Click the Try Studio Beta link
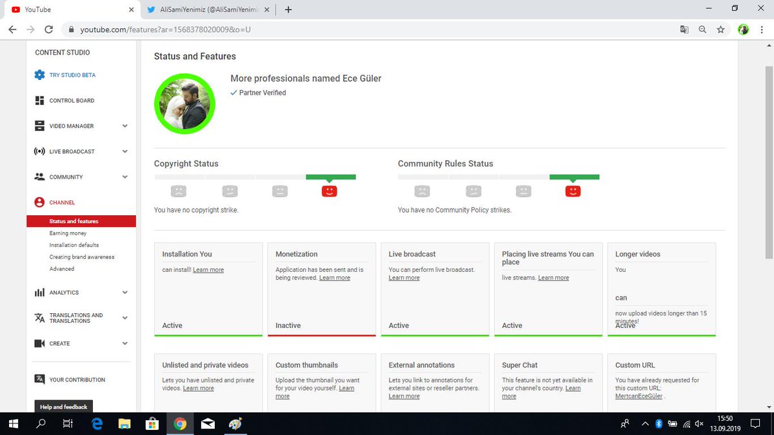Image resolution: width=774 pixels, height=435 pixels. click(x=72, y=75)
